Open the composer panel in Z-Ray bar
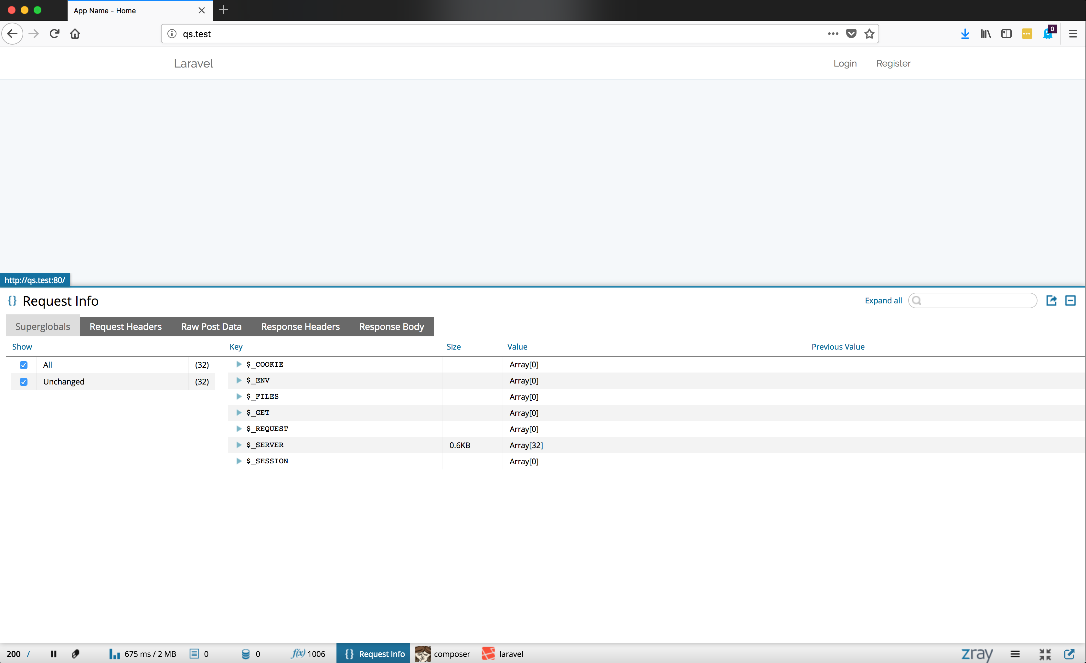 click(443, 654)
